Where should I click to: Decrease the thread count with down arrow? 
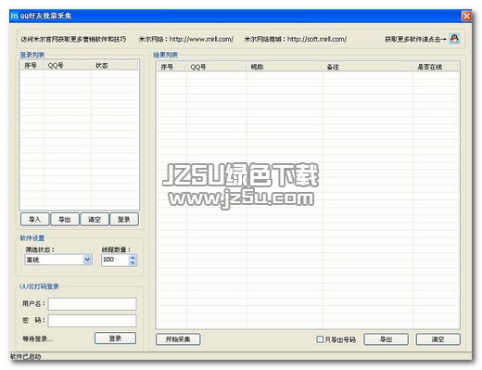click(x=133, y=262)
